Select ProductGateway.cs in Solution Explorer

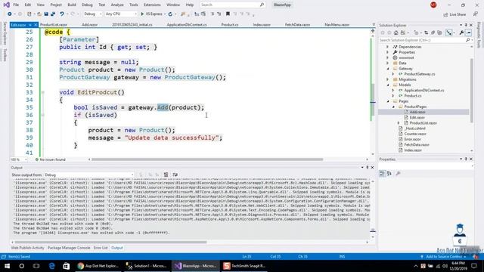(420, 74)
